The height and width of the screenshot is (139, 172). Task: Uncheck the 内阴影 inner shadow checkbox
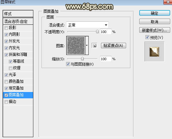click(x=6, y=35)
